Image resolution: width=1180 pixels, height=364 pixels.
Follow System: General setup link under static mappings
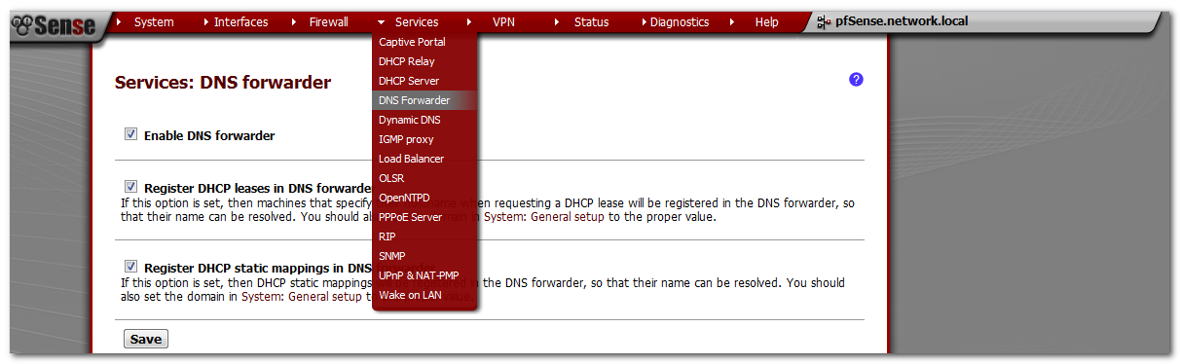(x=302, y=297)
